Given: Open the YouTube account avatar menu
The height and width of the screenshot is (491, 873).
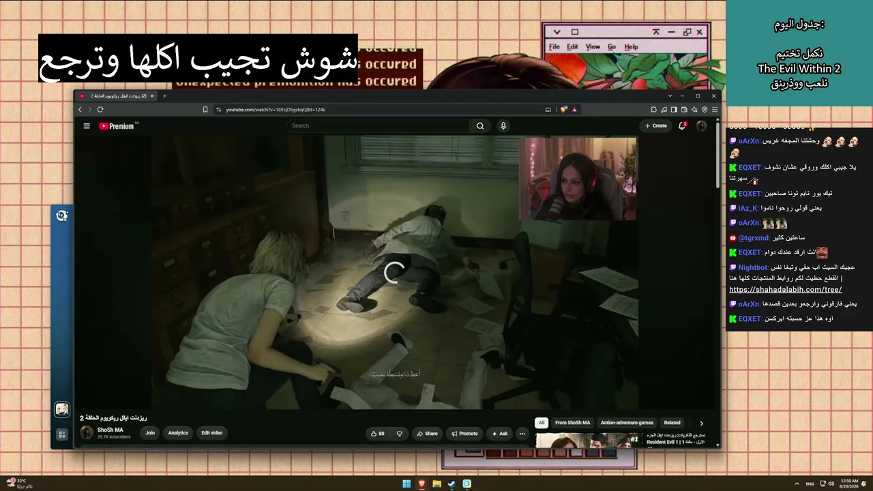Looking at the screenshot, I should pyautogui.click(x=701, y=125).
